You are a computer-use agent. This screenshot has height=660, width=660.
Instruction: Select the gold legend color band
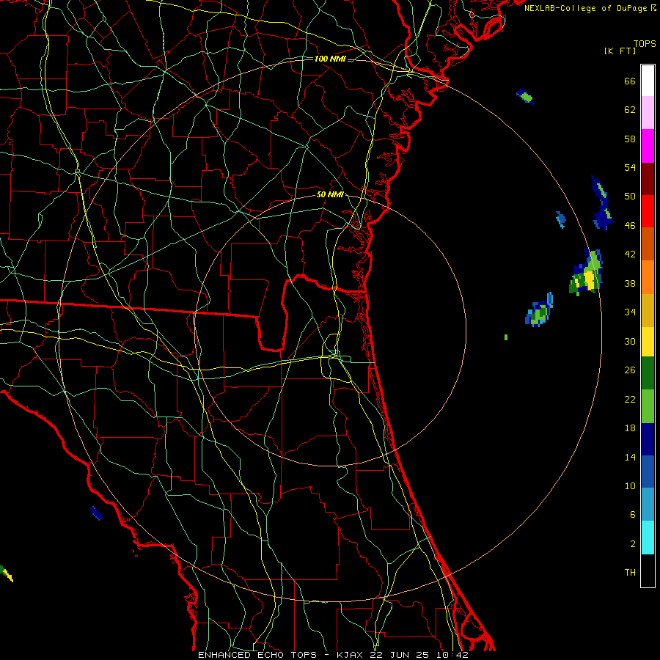click(648, 310)
